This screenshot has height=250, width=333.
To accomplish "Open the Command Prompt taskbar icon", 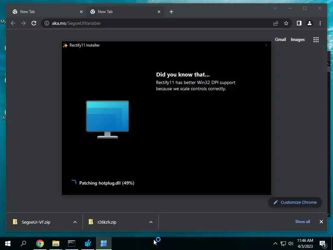I will 72,243.
